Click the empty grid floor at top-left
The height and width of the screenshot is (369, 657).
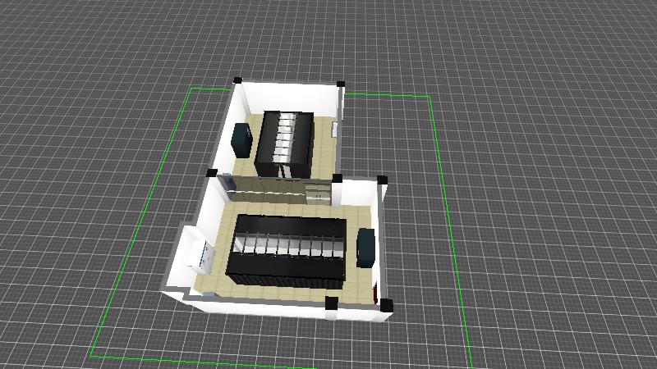(82, 66)
